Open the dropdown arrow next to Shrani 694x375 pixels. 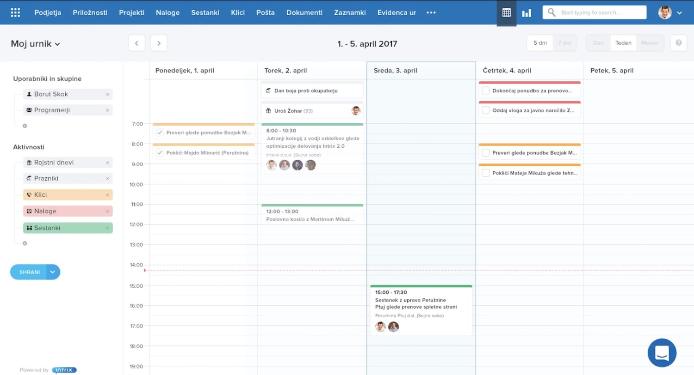(x=53, y=272)
